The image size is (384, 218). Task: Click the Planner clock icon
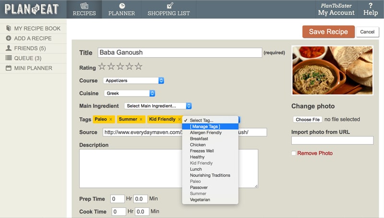[x=122, y=6]
